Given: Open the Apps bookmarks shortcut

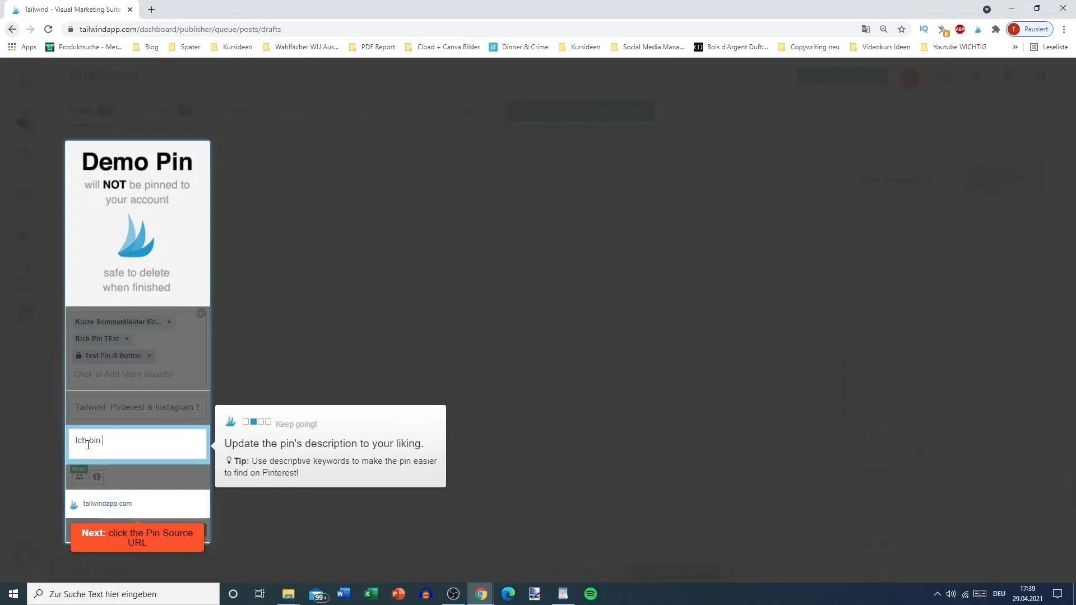Looking at the screenshot, I should pyautogui.click(x=22, y=47).
